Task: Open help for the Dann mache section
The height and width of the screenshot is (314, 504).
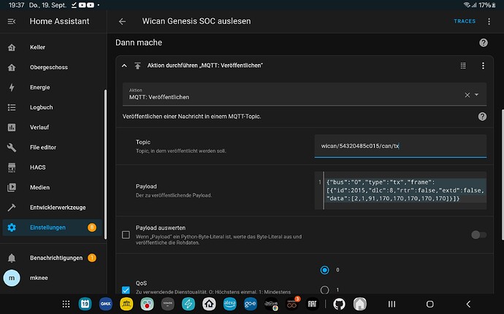Action: tap(483, 43)
